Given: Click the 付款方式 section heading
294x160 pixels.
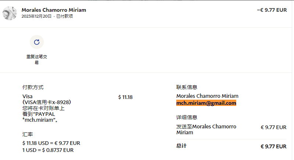Looking at the screenshot, I should click(x=33, y=88).
